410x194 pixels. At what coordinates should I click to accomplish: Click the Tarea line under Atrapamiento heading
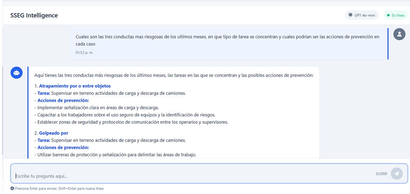(x=110, y=93)
